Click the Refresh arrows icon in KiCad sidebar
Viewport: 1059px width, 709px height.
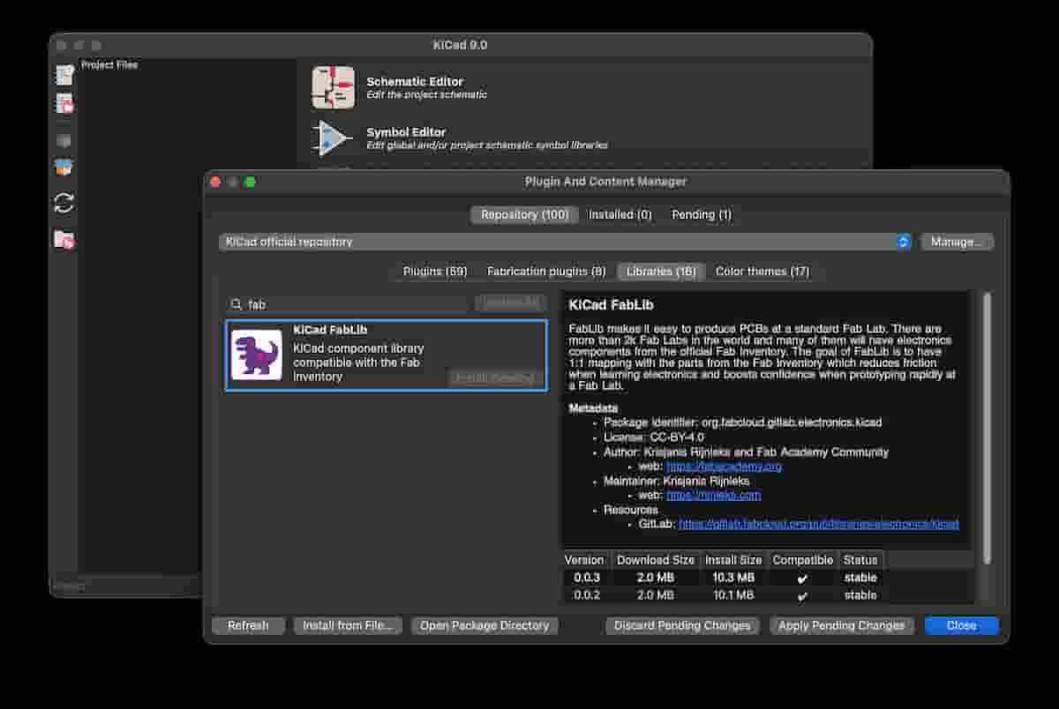point(64,203)
